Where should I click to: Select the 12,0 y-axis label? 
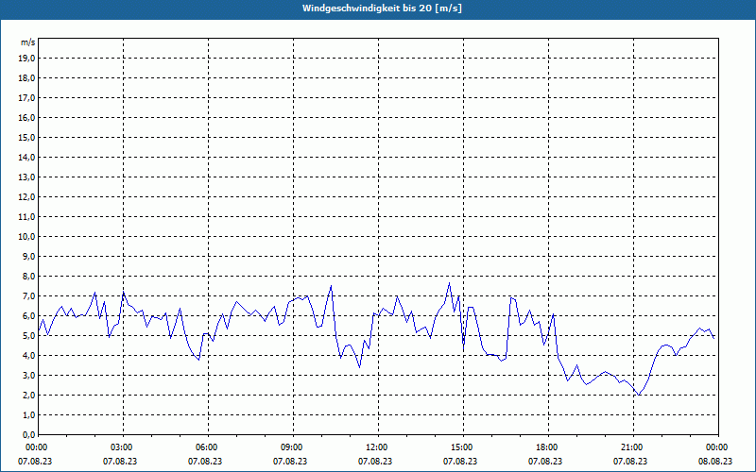click(27, 197)
